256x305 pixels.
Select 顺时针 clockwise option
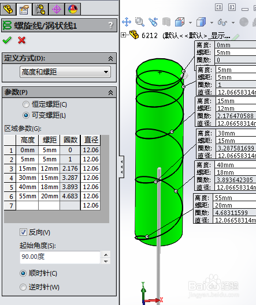[x=23, y=273]
